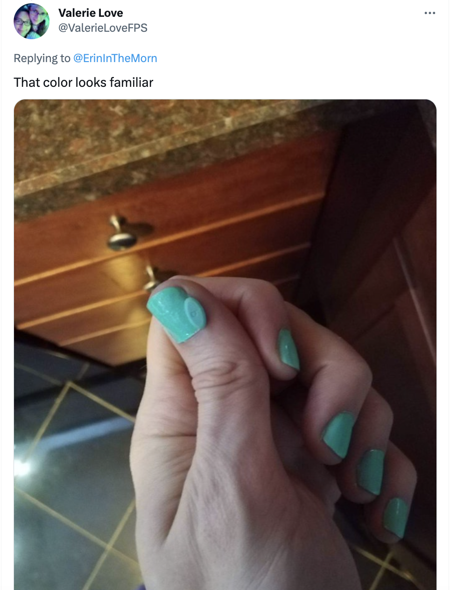Screen dimensions: 450x590
Task: Click the teal index fingernail in the photo
Action: tap(289, 349)
